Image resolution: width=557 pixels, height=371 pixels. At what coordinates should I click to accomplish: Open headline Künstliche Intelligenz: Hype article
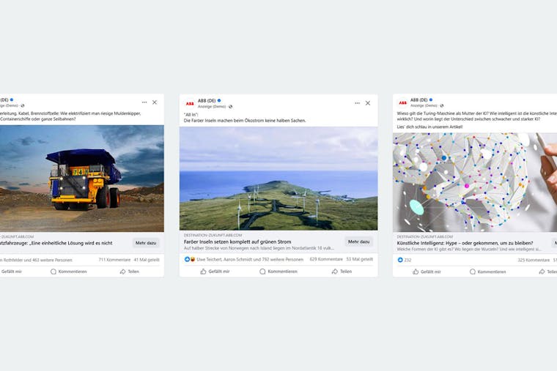click(x=465, y=243)
